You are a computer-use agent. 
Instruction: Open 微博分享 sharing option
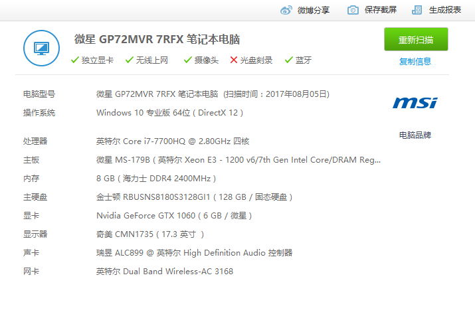click(313, 10)
